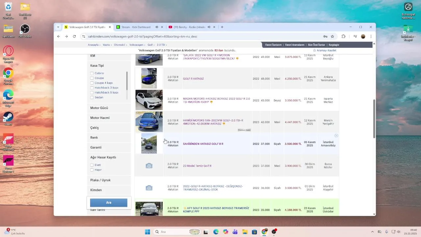Open the SAHİBİNDEN HATASIZ GOLF 8 R listing
This screenshot has height=237, width=421.
coord(203,144)
